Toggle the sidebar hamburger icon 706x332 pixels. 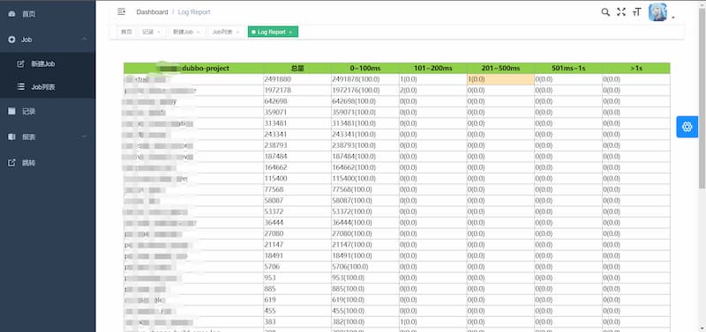pyautogui.click(x=121, y=11)
